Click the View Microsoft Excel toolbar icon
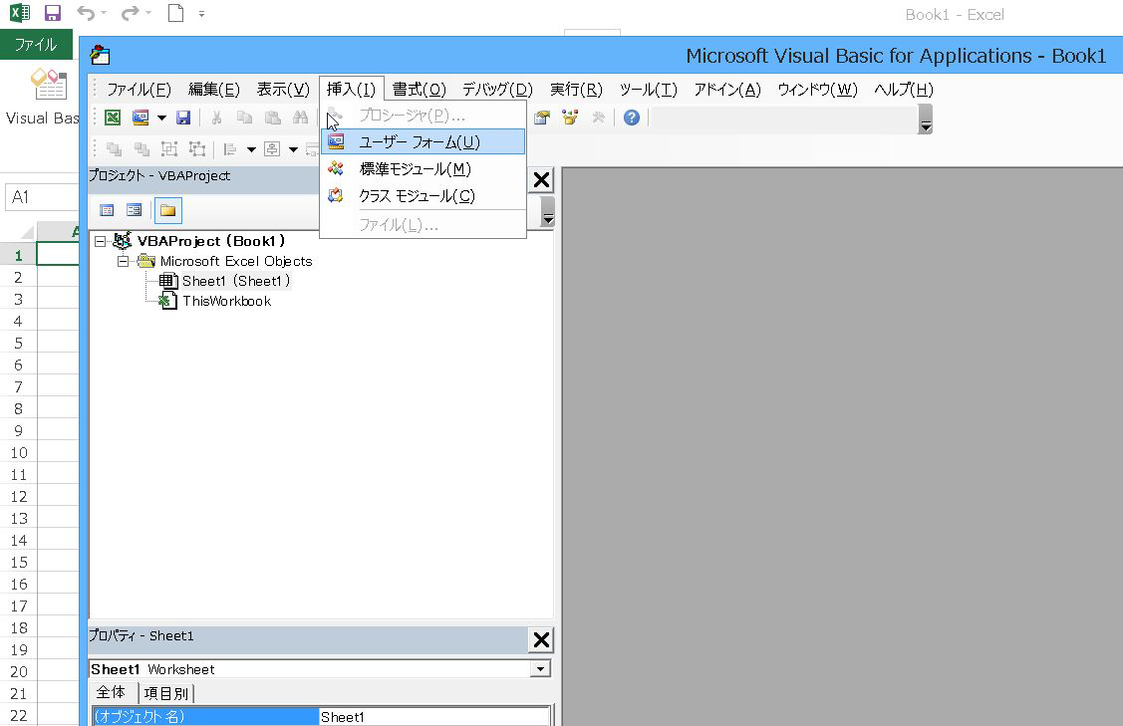 click(x=113, y=118)
